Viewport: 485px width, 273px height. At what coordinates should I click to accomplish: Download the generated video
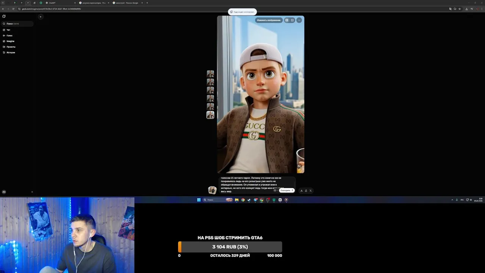[302, 191]
